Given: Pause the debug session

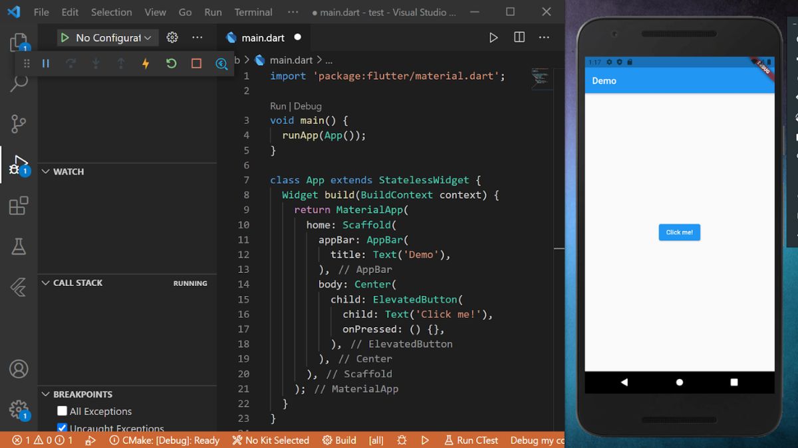Looking at the screenshot, I should click(x=46, y=64).
